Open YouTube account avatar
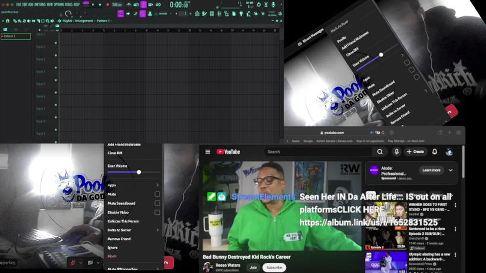 [x=449, y=152]
